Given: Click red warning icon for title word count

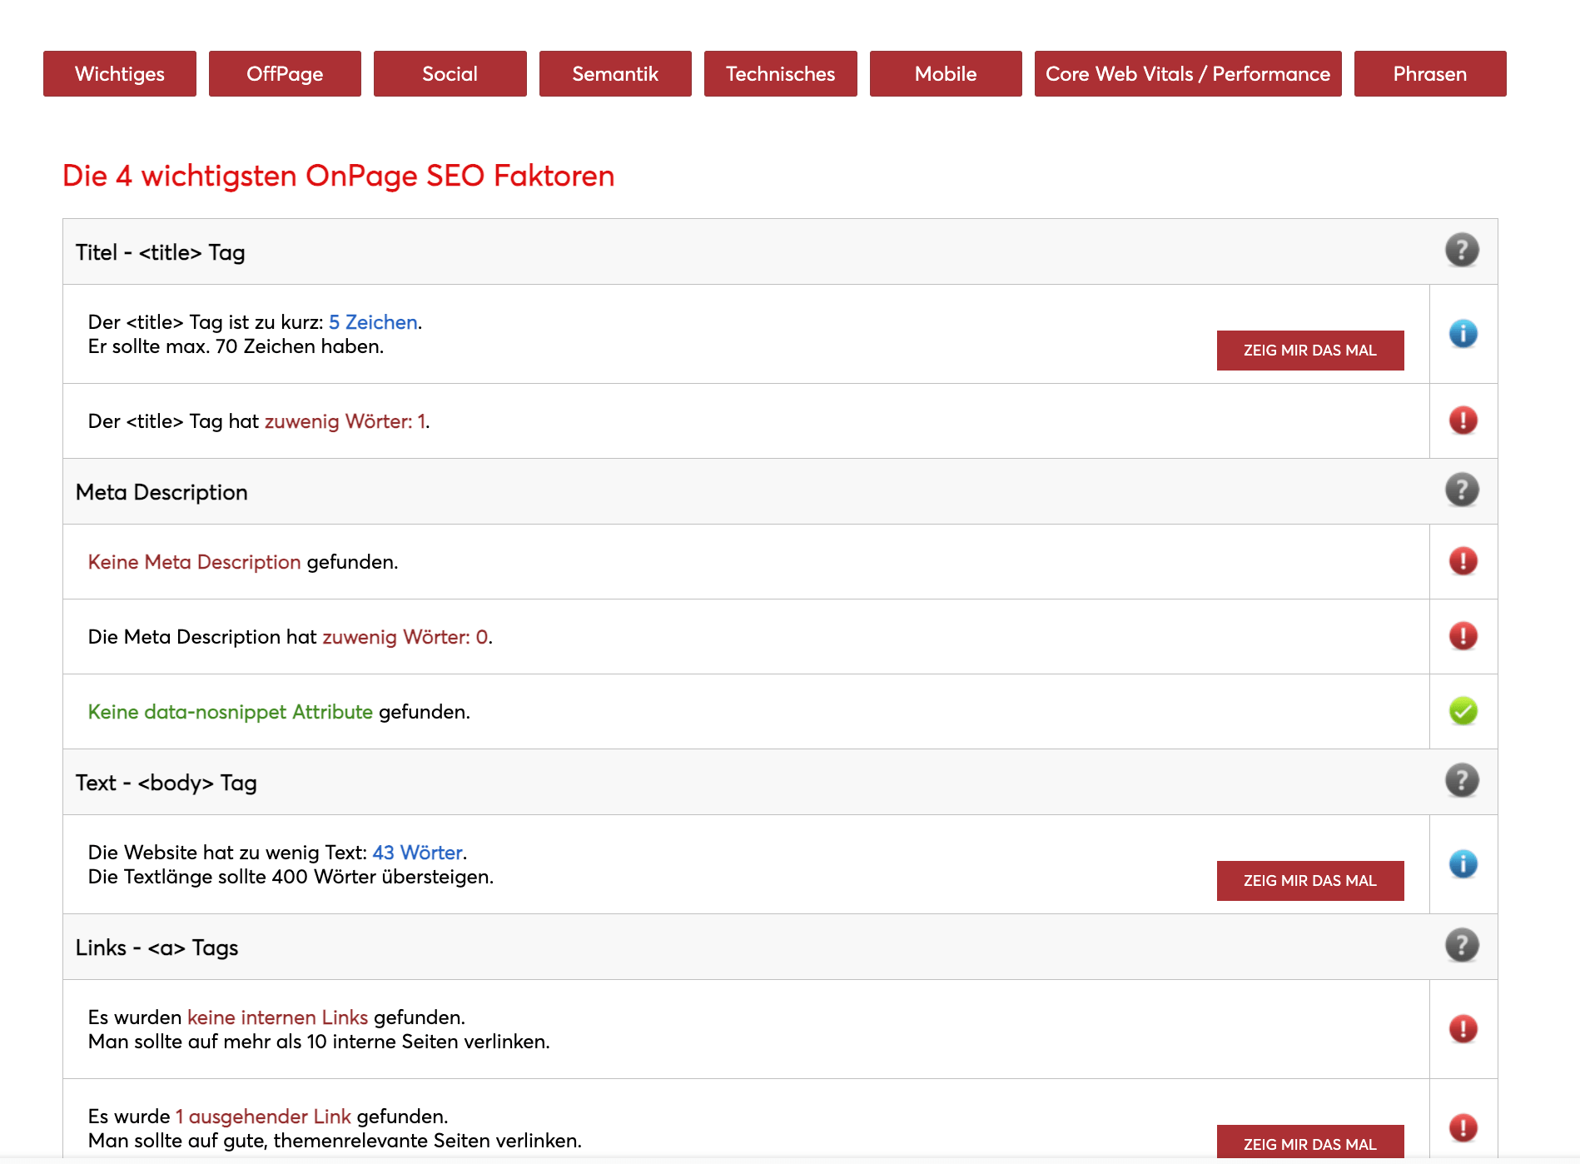Looking at the screenshot, I should point(1463,420).
